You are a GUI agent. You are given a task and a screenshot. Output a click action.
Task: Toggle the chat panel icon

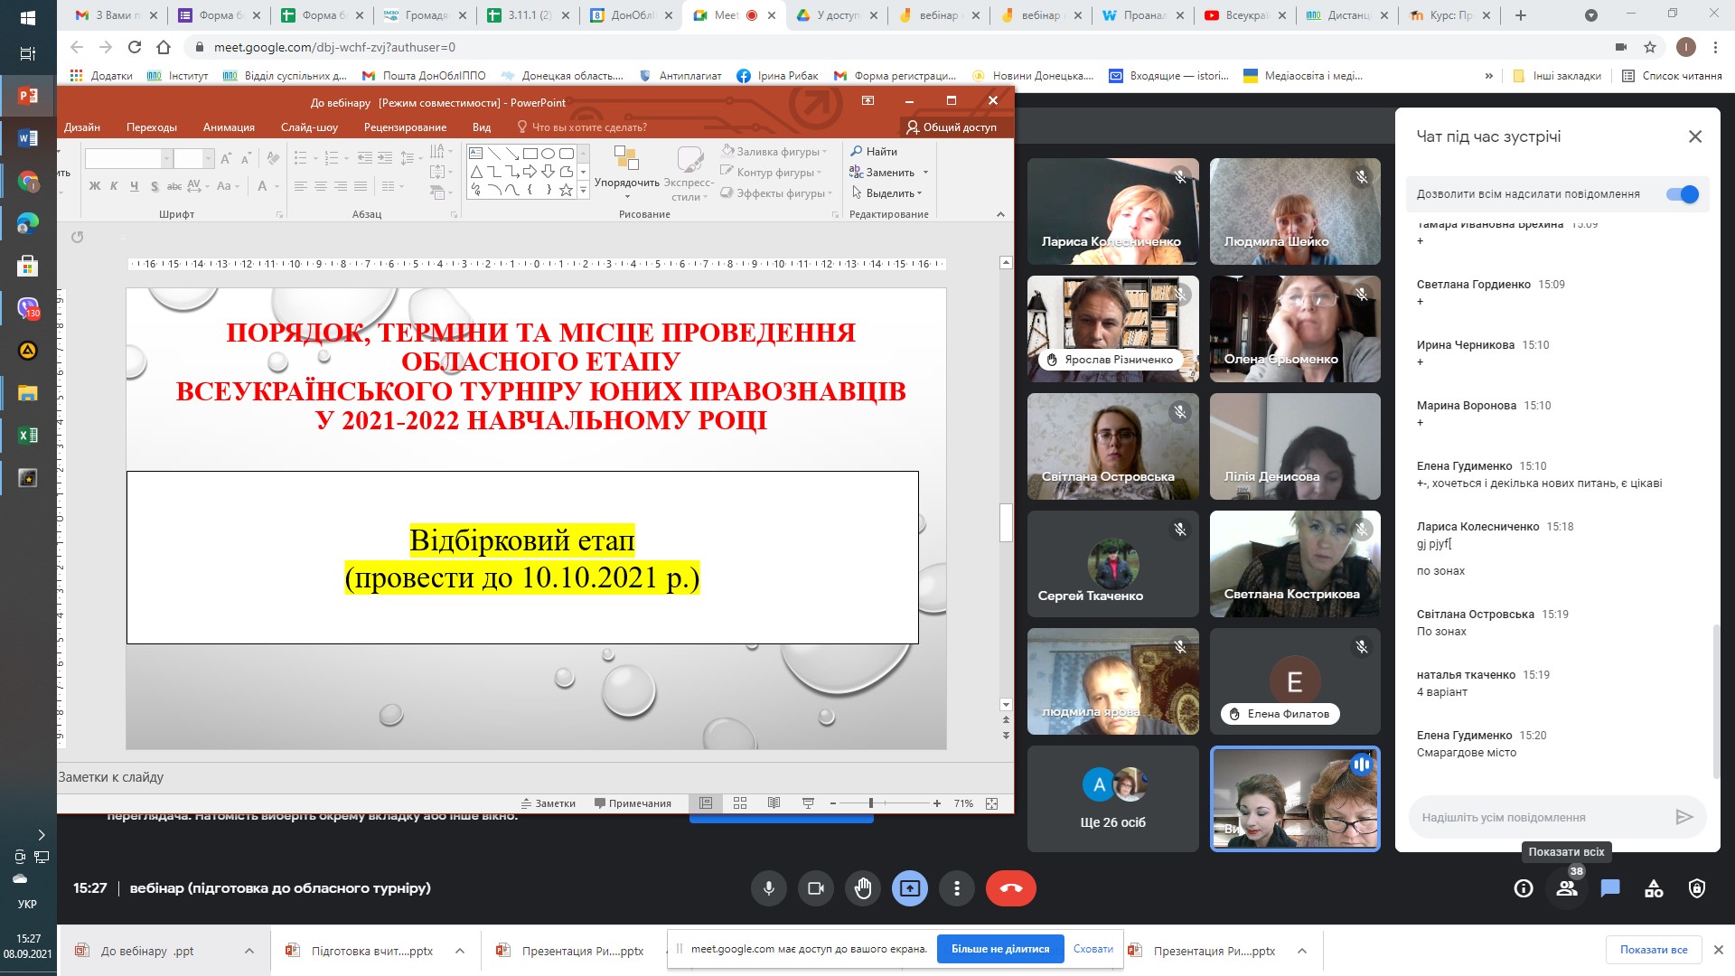click(x=1610, y=888)
